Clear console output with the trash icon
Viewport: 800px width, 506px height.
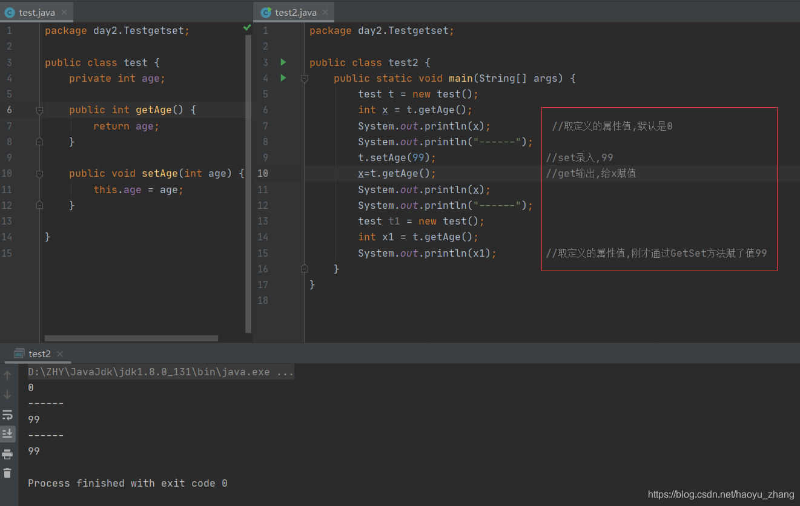[x=7, y=473]
